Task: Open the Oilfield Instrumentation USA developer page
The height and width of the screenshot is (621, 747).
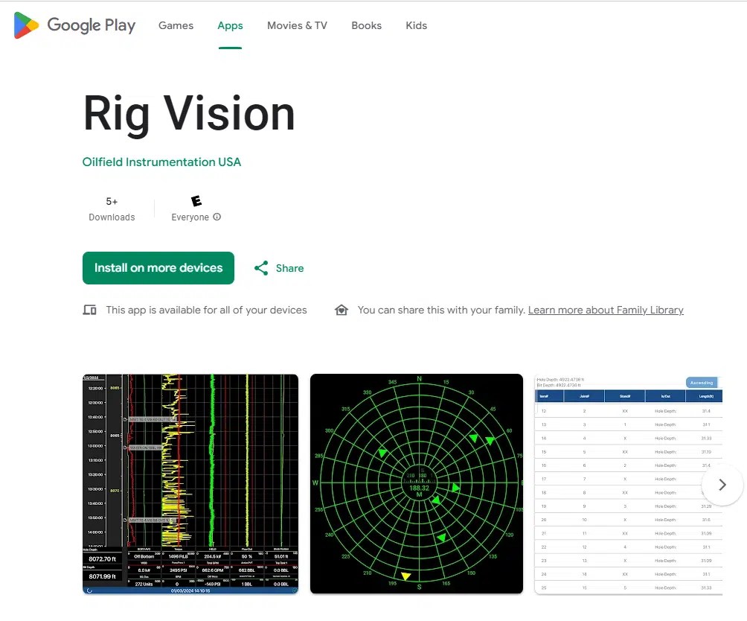Action: [x=161, y=162]
